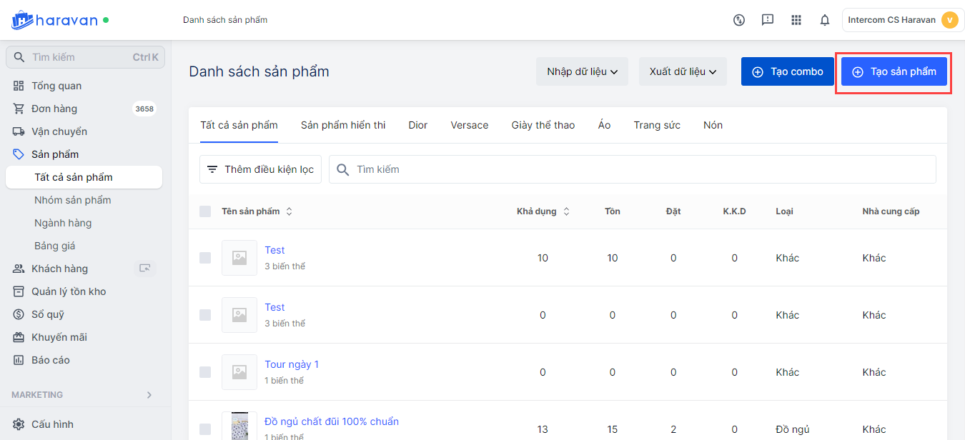Click the user avatar V icon
Image resolution: width=965 pixels, height=440 pixels.
(949, 20)
